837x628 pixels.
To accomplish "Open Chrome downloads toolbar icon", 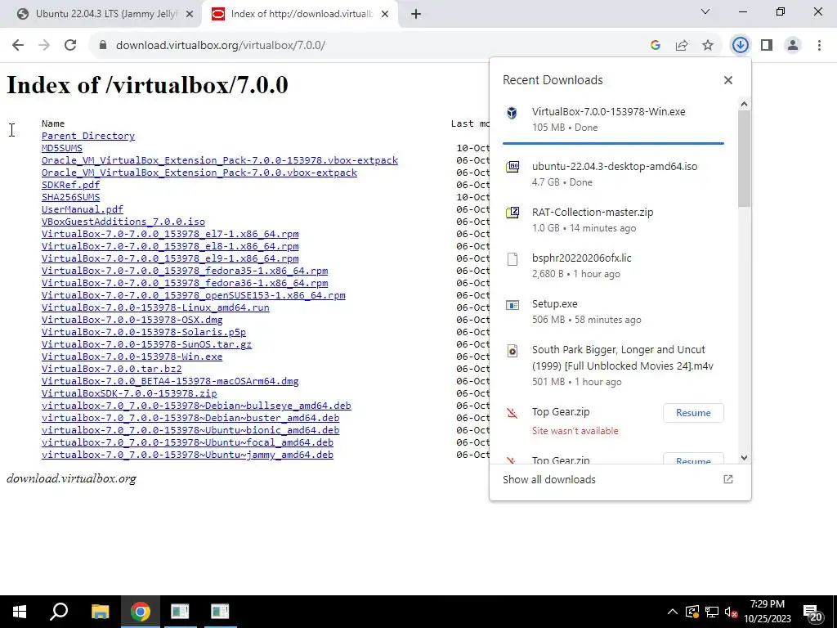I will click(740, 46).
